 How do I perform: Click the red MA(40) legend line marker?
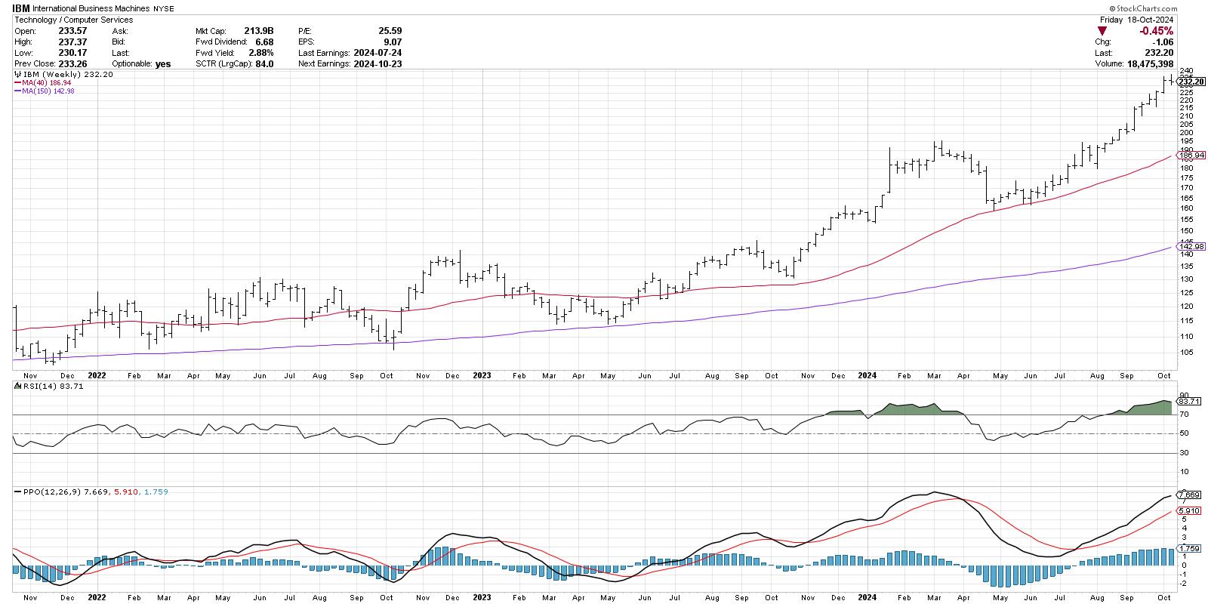[17, 83]
